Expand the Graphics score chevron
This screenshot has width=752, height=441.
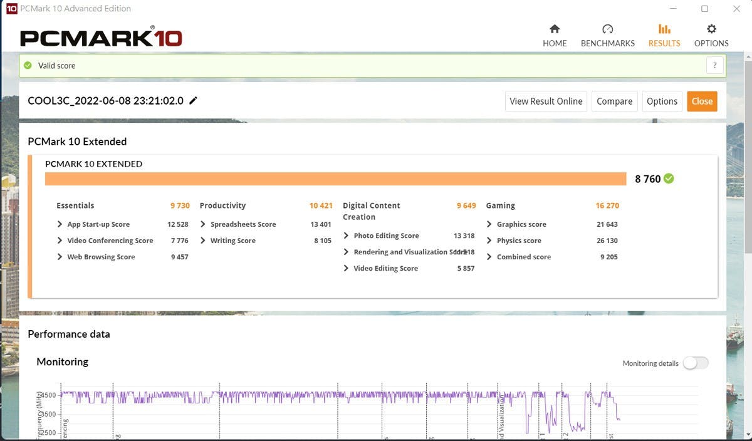pos(489,224)
